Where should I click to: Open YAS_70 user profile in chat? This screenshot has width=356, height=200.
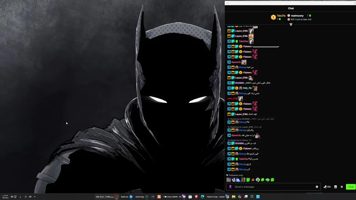pos(247,88)
